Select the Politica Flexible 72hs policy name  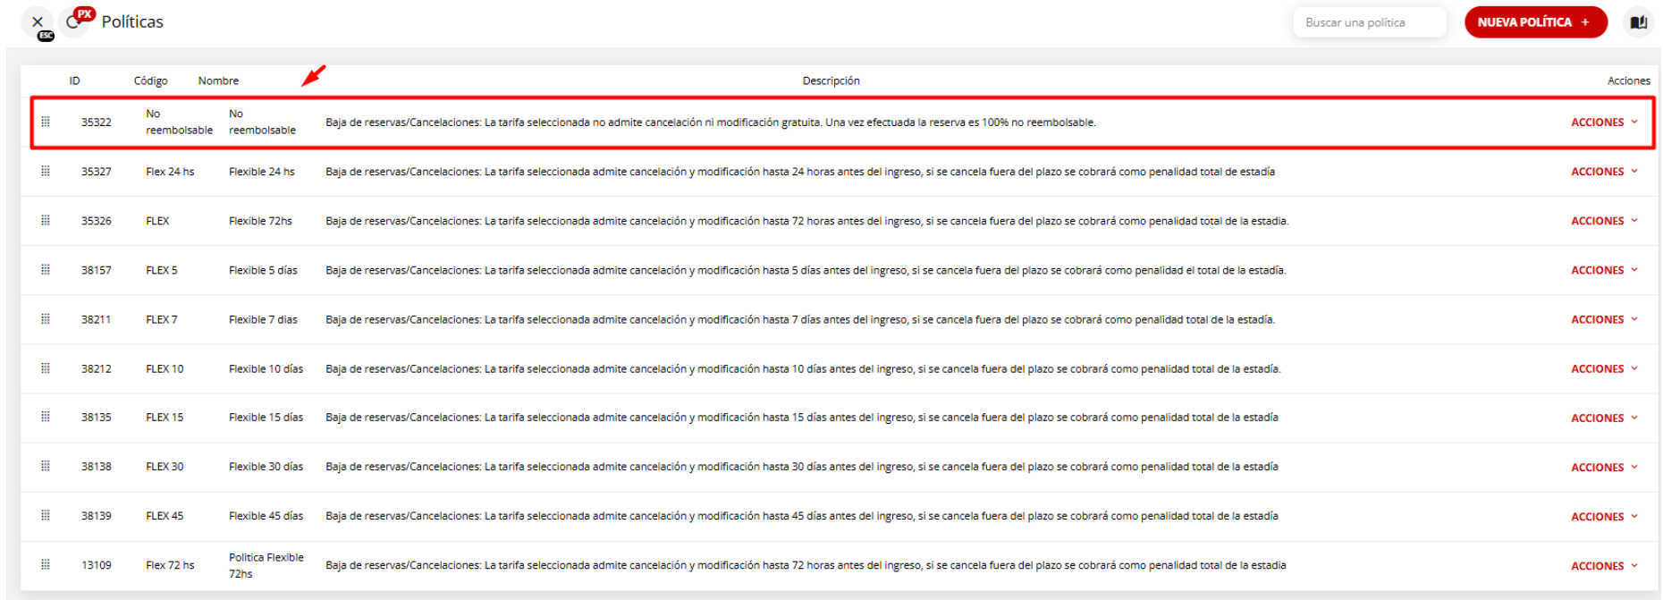[266, 565]
